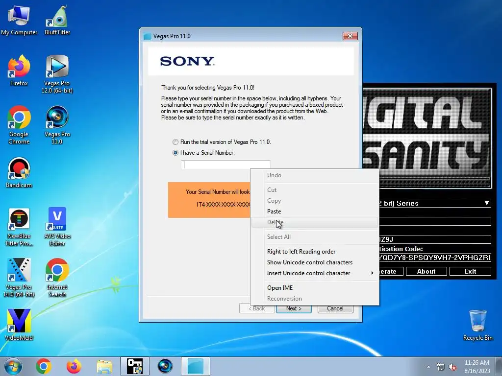Switch to the Vegas Pro camera-lens taskbar icon
This screenshot has height=376, width=502.
165,366
